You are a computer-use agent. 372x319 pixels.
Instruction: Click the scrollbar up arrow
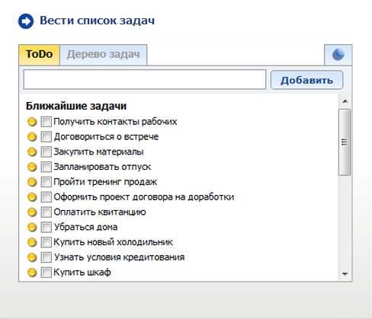tap(345, 101)
